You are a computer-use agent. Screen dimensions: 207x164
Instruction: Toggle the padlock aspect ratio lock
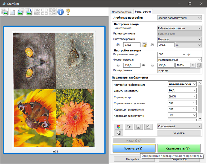click(144, 45)
